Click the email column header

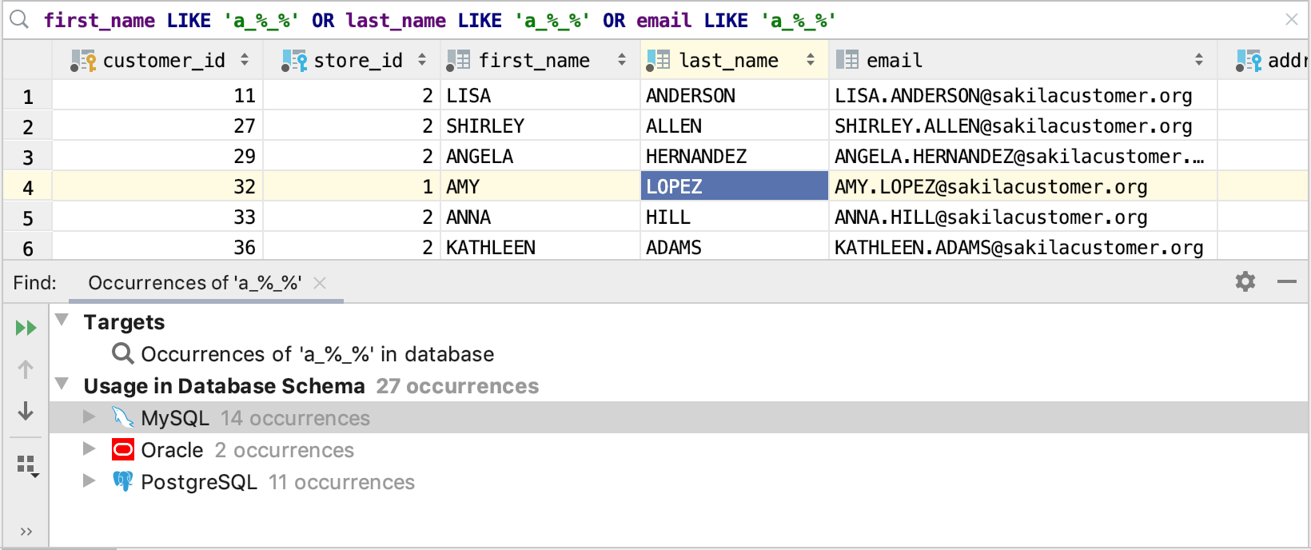(1023, 60)
